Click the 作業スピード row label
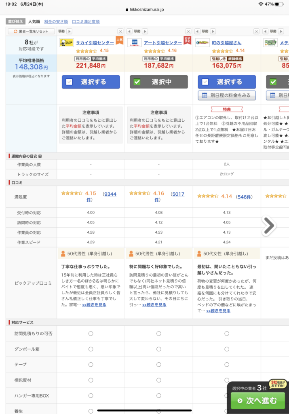289x414 pixels. 29,243
